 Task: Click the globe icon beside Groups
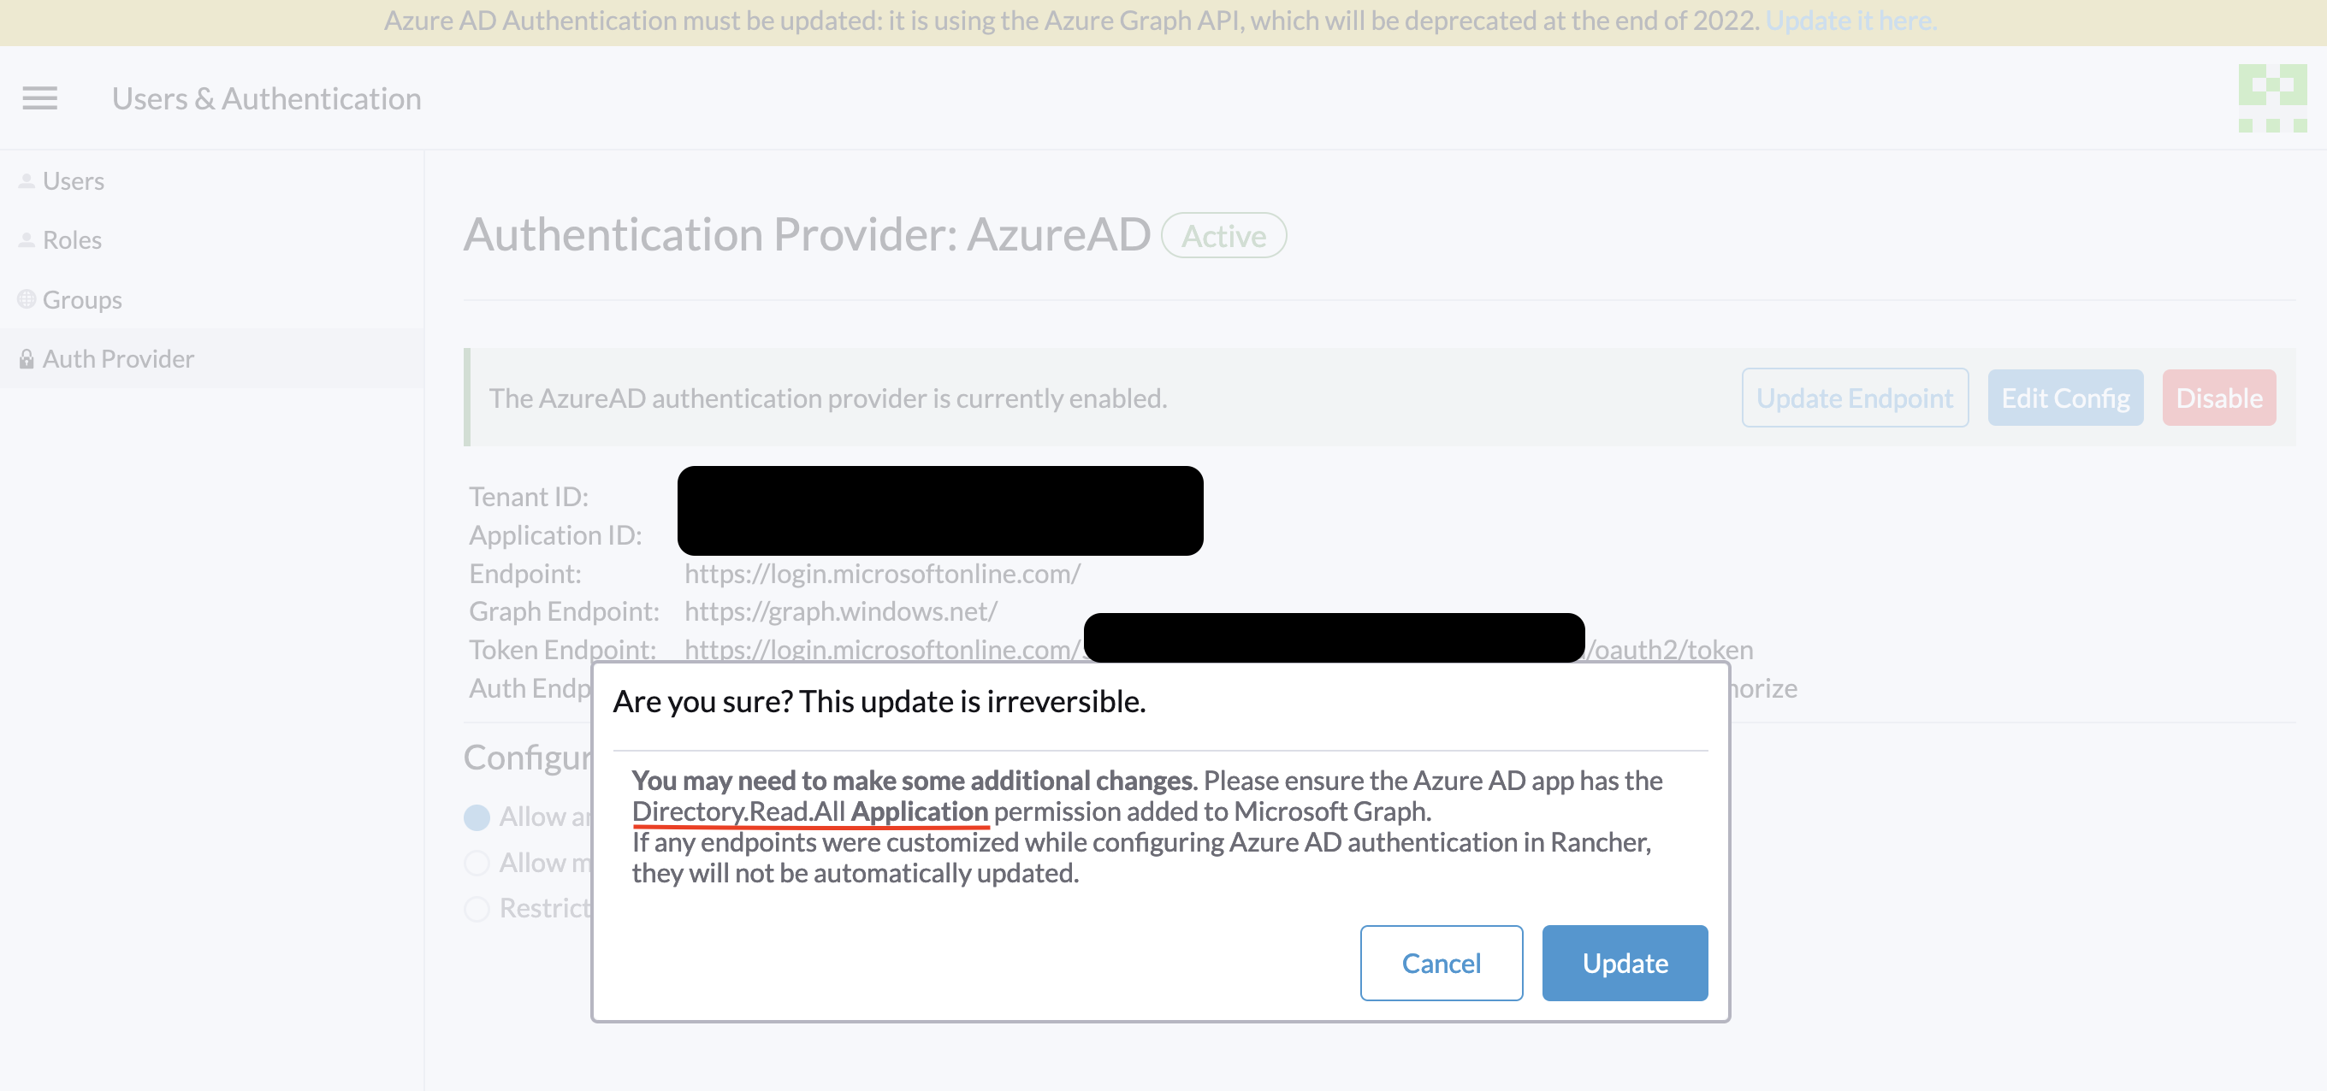tap(27, 298)
